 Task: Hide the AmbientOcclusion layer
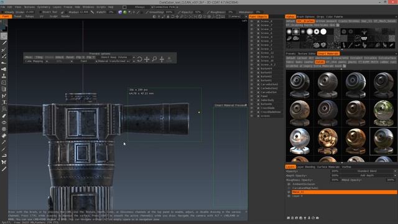click(289, 184)
